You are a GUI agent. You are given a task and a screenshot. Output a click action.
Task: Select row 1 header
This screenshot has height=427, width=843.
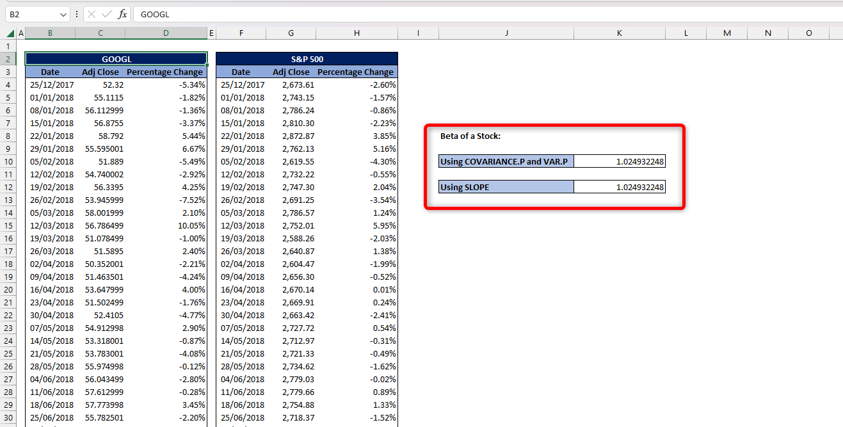[x=8, y=46]
